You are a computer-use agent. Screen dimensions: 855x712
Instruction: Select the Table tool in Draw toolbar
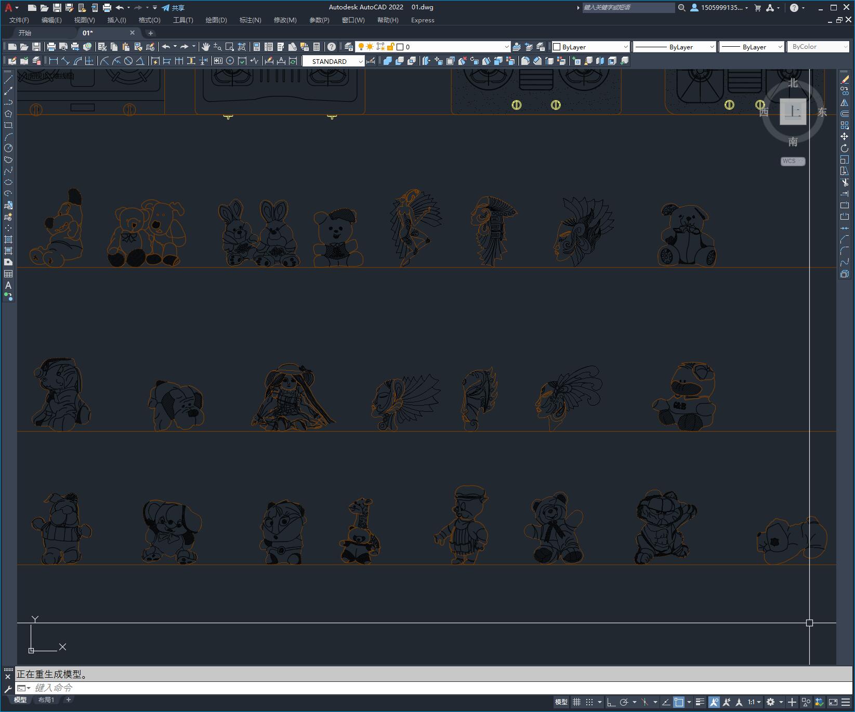(x=8, y=274)
